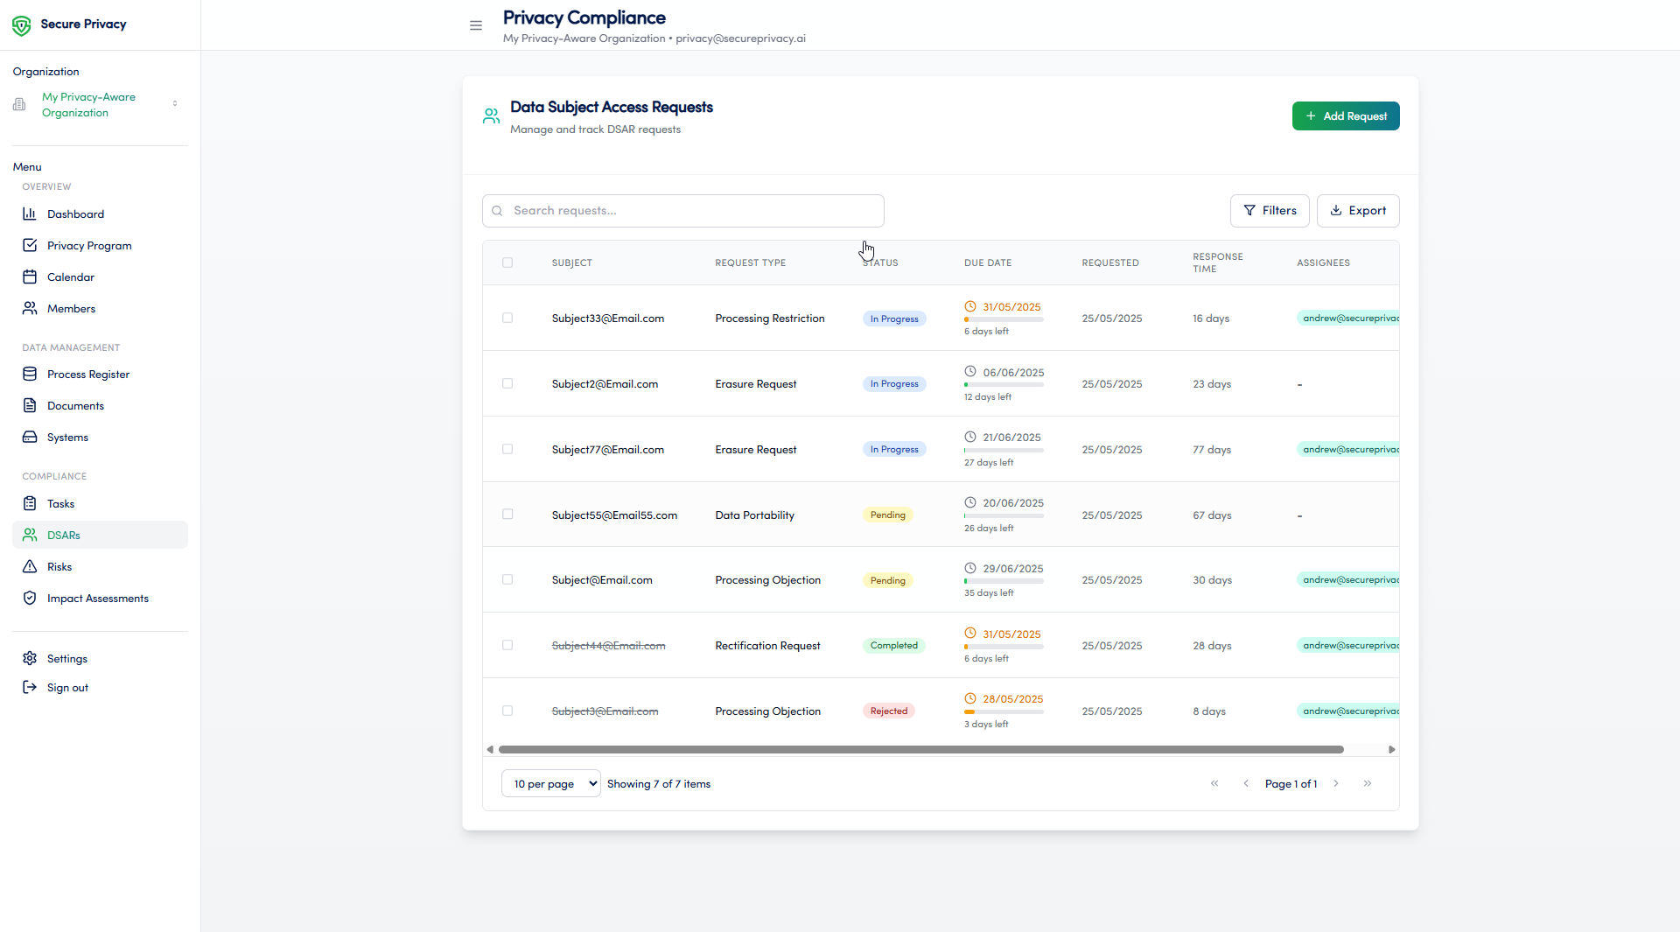
Task: Collapse the sidebar with the hamburger toggle
Action: (475, 25)
